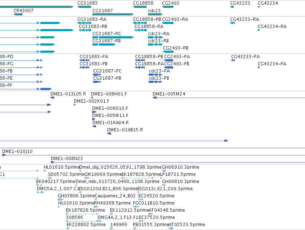Open the Cauquenes_24_B02 feature

point(115,196)
